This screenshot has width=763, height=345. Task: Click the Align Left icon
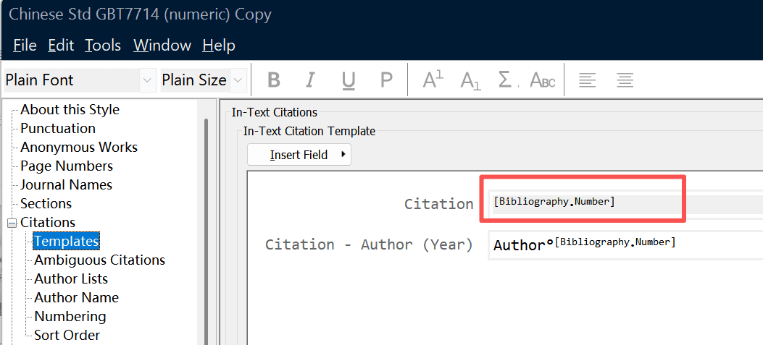pyautogui.click(x=588, y=80)
